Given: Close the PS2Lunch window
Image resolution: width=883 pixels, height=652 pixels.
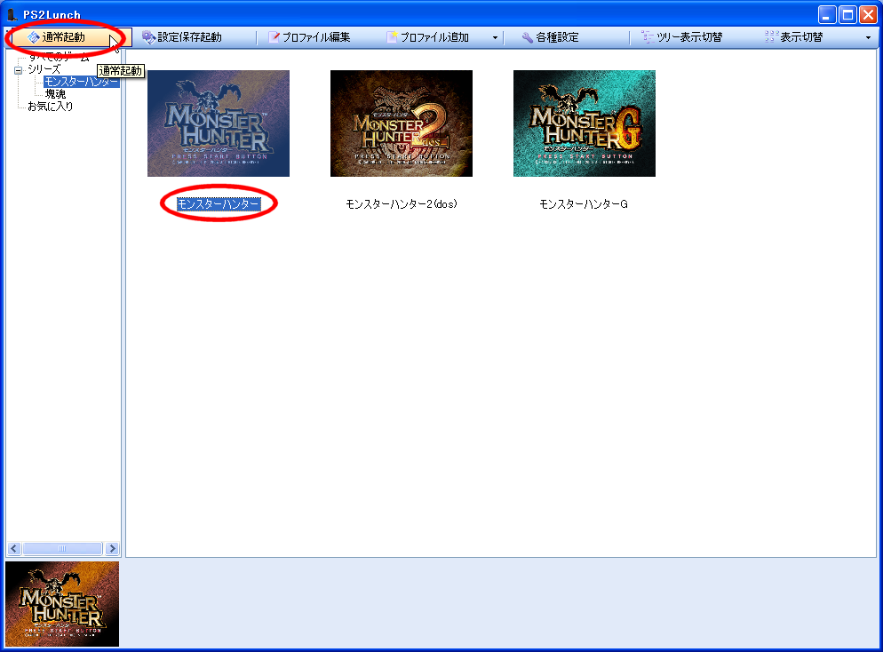Looking at the screenshot, I should tap(868, 14).
